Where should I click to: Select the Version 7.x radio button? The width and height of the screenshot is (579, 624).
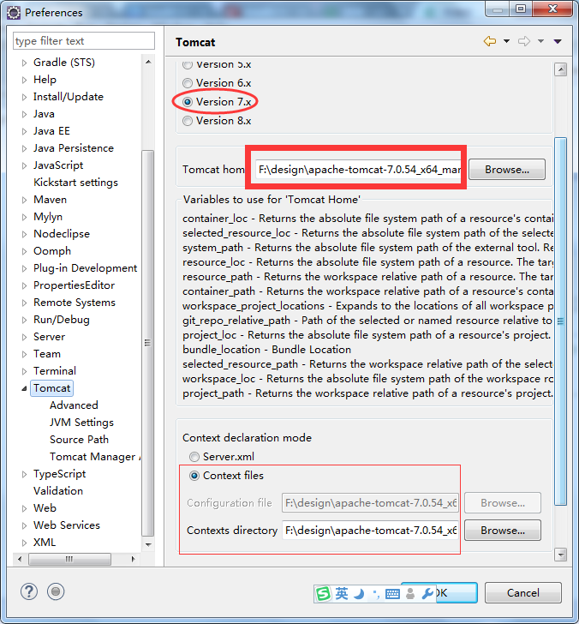(188, 102)
